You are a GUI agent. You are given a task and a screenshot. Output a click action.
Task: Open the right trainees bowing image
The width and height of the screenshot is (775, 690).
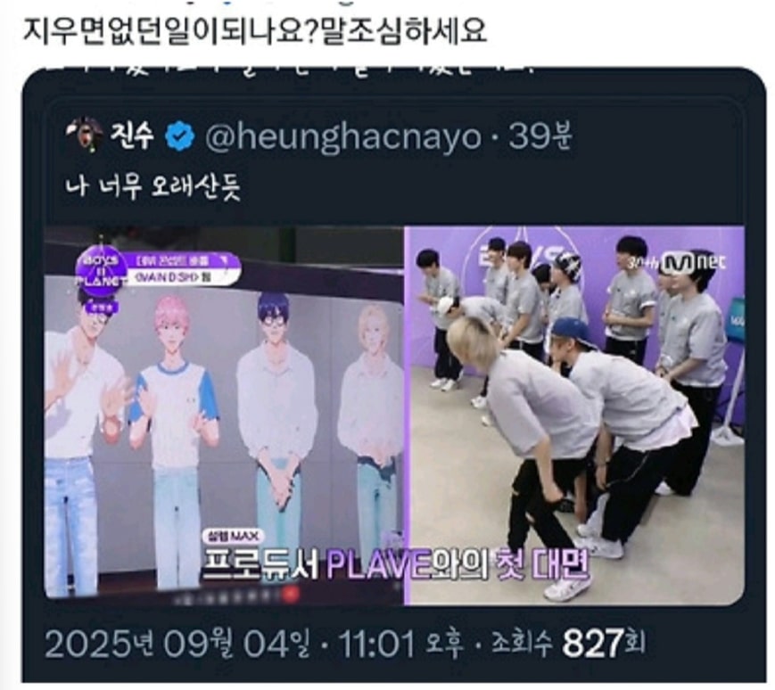[574, 415]
